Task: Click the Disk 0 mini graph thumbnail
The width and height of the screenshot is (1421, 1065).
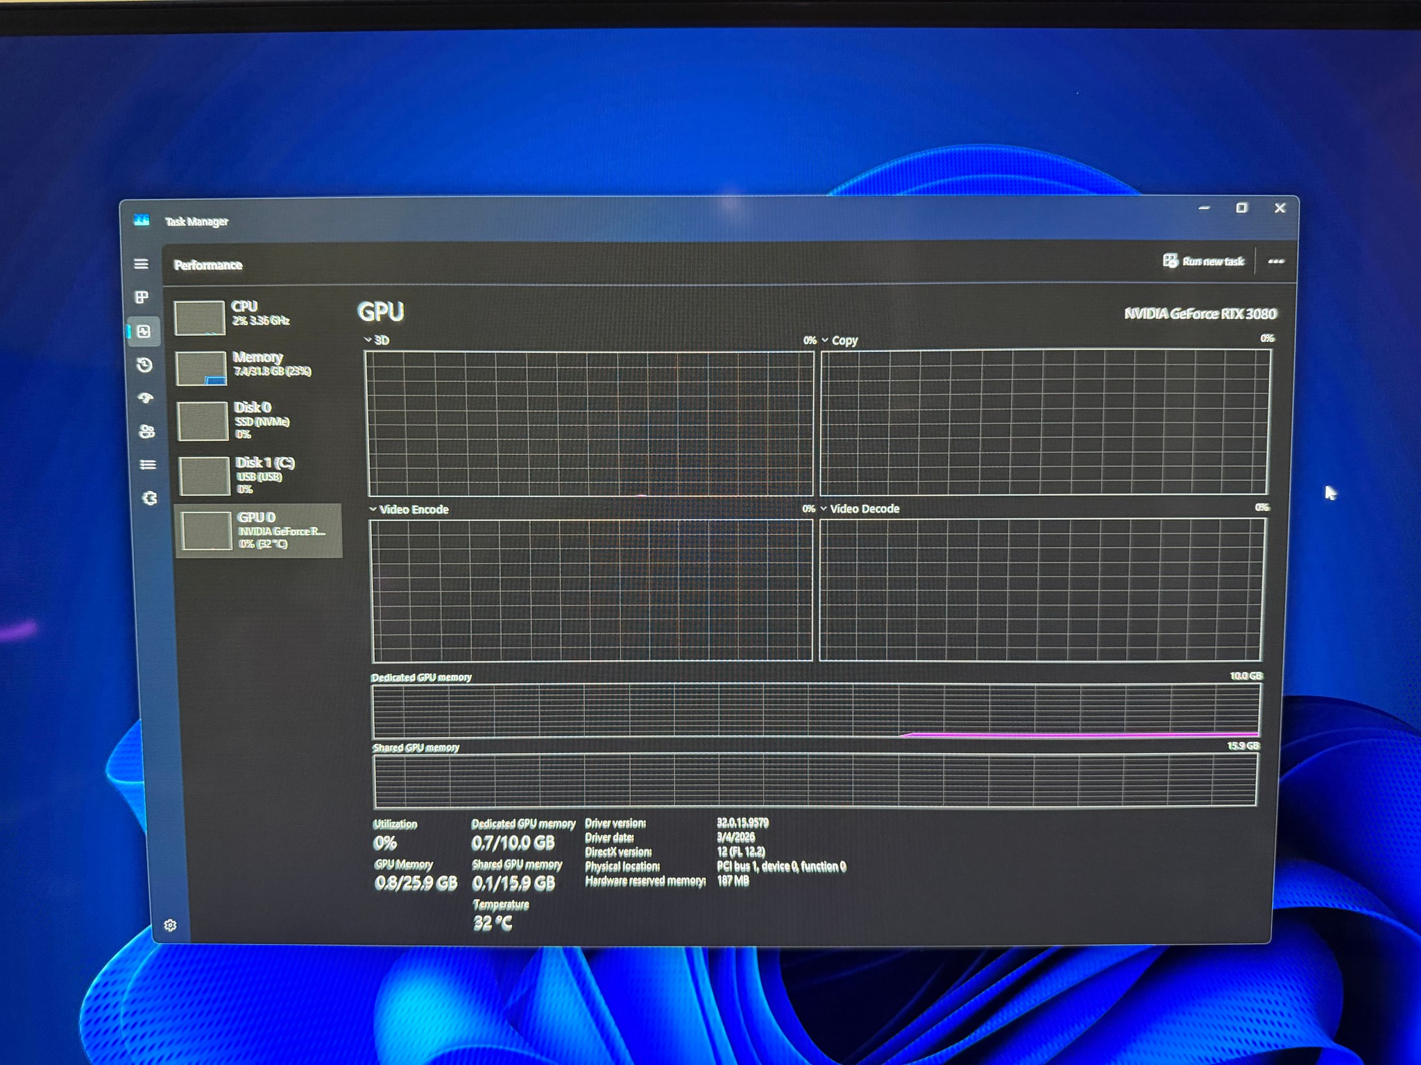Action: pos(203,421)
